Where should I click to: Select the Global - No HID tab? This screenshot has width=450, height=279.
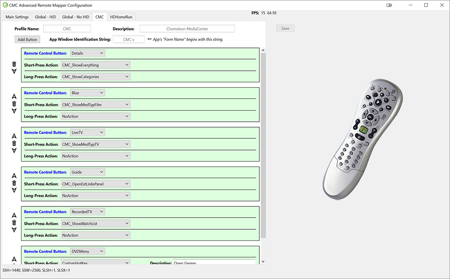point(75,17)
